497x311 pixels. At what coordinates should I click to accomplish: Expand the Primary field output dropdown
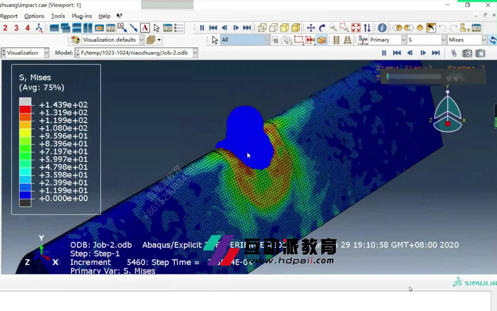[403, 39]
